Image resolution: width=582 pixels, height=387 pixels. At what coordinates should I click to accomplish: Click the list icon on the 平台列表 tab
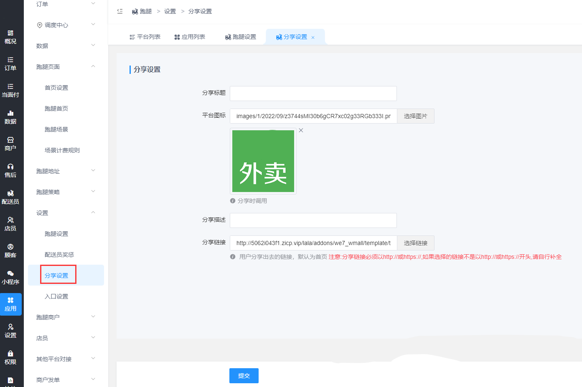(x=132, y=37)
